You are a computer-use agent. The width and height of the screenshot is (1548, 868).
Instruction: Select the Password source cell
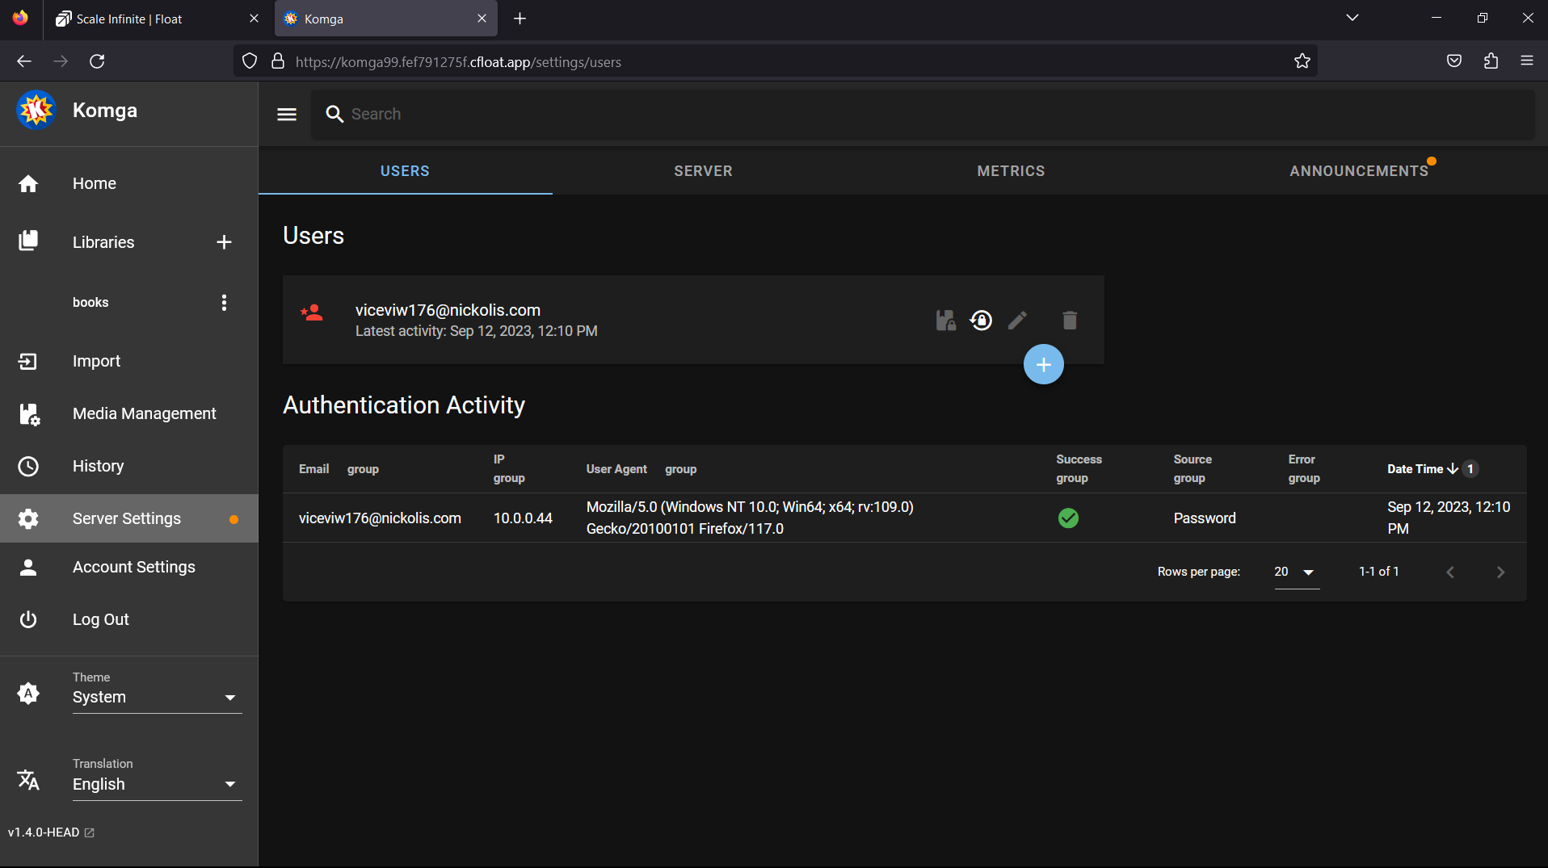tap(1205, 518)
